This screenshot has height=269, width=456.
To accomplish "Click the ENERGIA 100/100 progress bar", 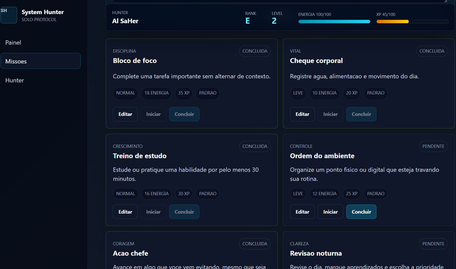I will pos(334,22).
